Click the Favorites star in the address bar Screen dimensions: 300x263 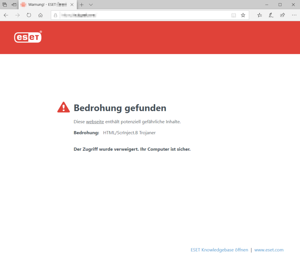tap(243, 15)
